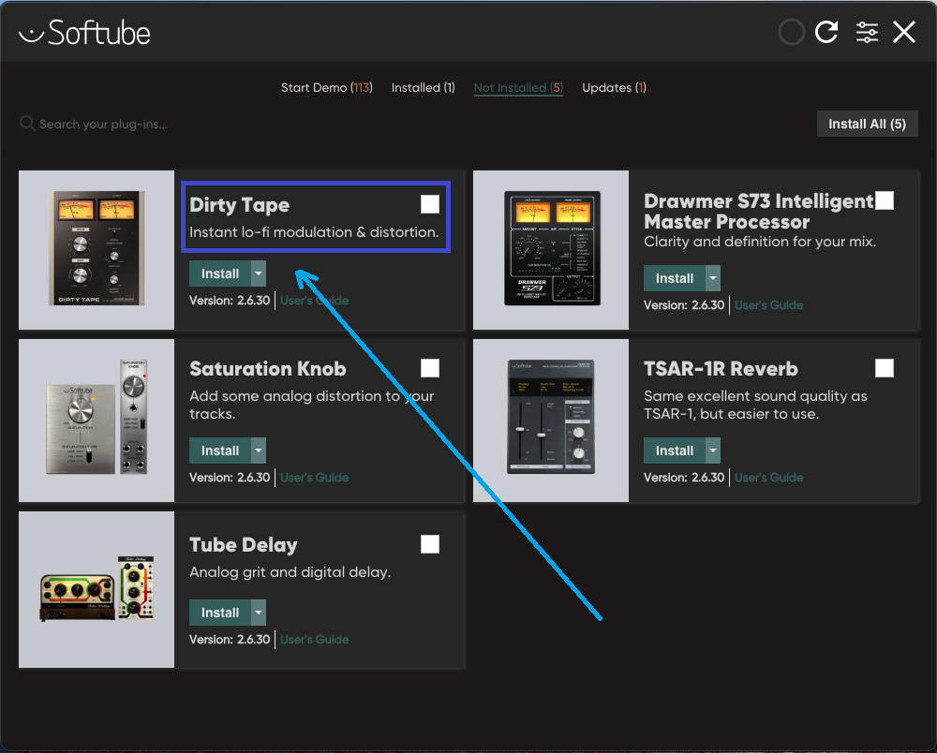Close the Softube Central window
This screenshot has width=937, height=753.
point(904,32)
